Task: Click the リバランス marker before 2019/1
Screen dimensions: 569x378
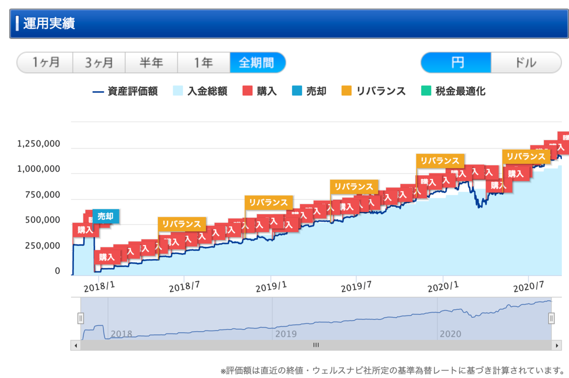Action: pyautogui.click(x=268, y=202)
